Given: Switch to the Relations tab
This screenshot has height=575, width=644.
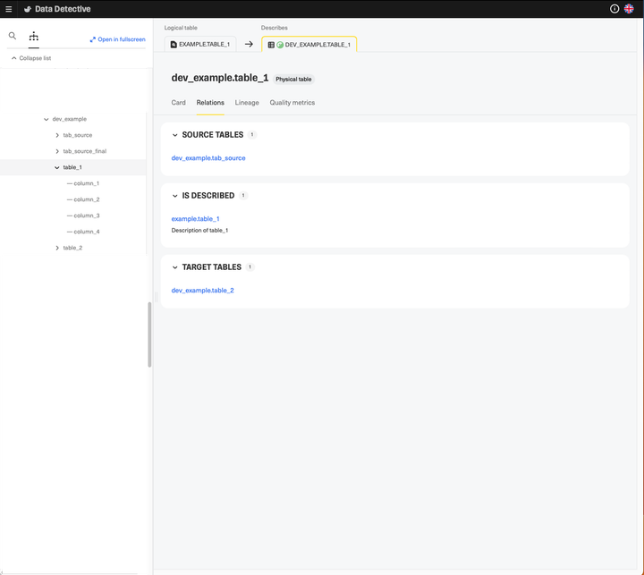Looking at the screenshot, I should 210,103.
